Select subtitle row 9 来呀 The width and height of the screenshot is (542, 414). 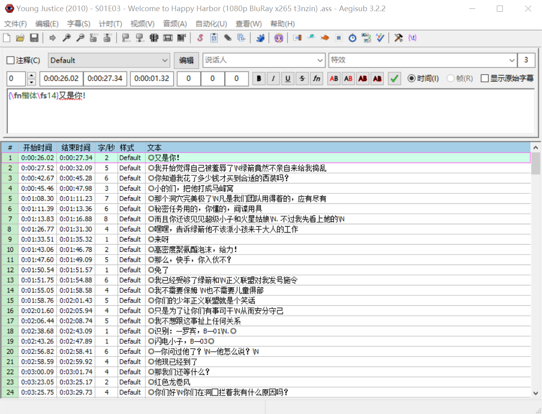266,239
